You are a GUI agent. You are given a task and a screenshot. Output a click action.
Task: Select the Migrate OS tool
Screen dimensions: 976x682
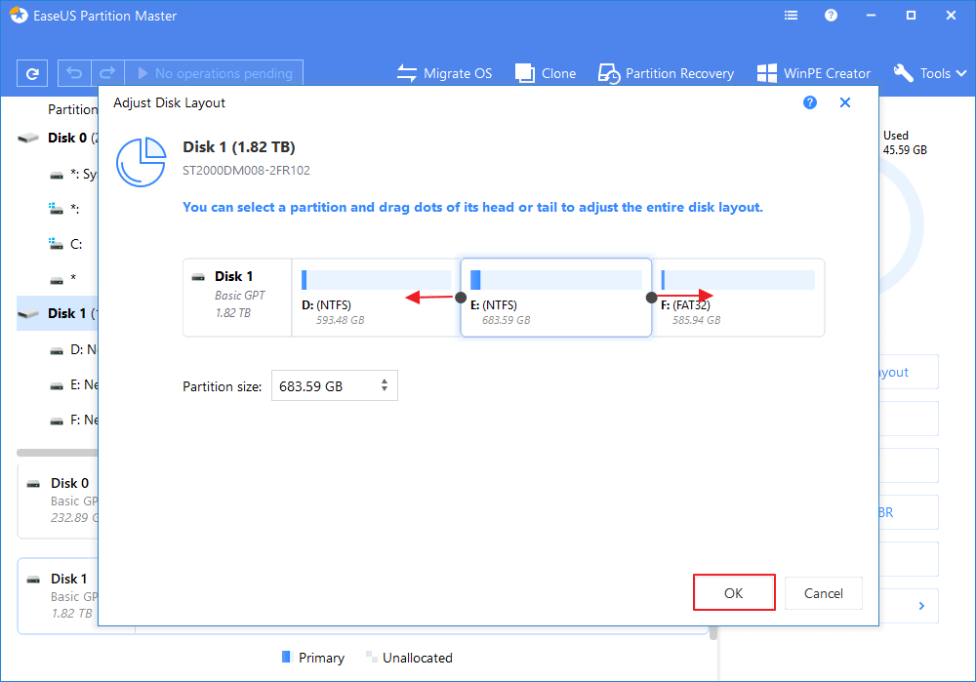click(445, 72)
